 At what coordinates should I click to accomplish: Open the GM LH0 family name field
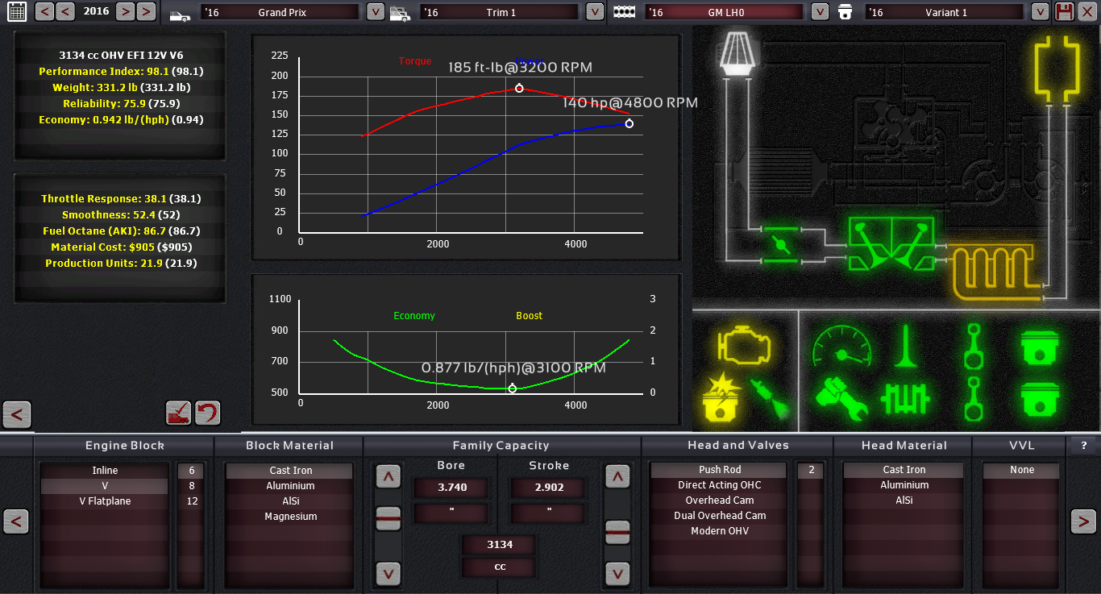point(725,13)
